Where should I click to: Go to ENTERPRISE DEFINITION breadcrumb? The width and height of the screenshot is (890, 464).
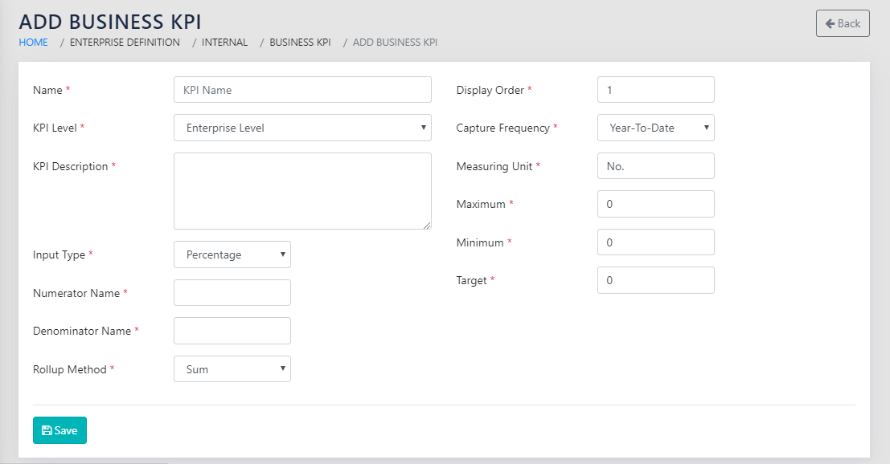(125, 42)
